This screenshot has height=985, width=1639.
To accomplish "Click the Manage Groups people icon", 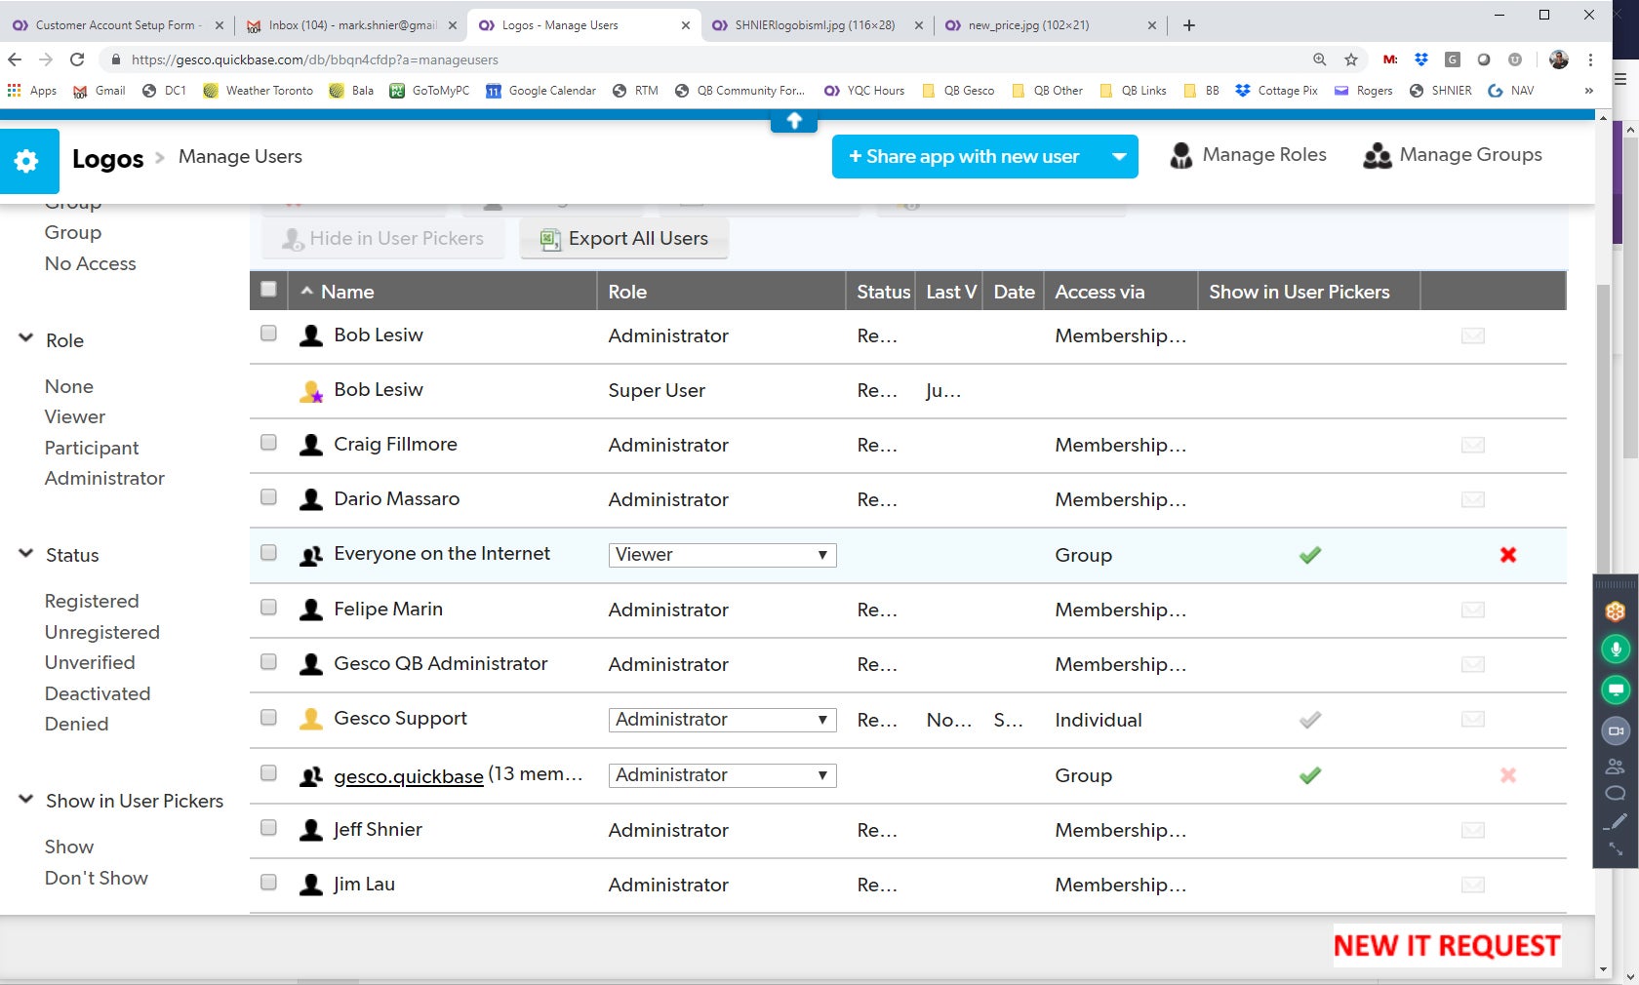I will (1378, 156).
